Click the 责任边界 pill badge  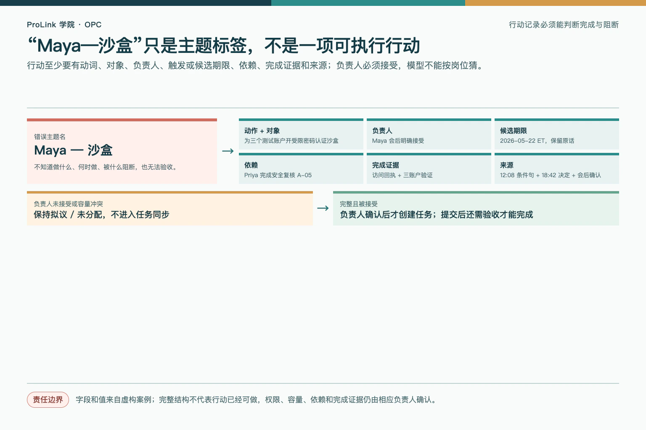click(x=48, y=400)
